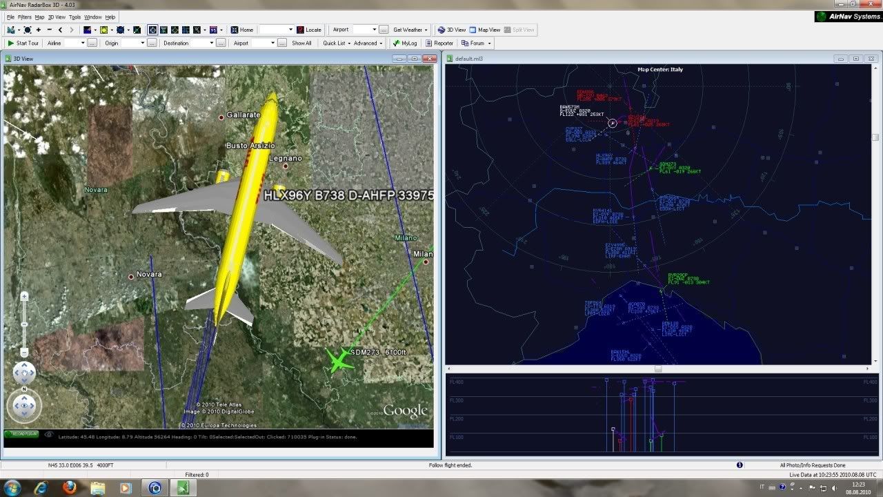Screen dimensions: 883x497
Task: Go back with the left arrow icon
Action: [61, 30]
